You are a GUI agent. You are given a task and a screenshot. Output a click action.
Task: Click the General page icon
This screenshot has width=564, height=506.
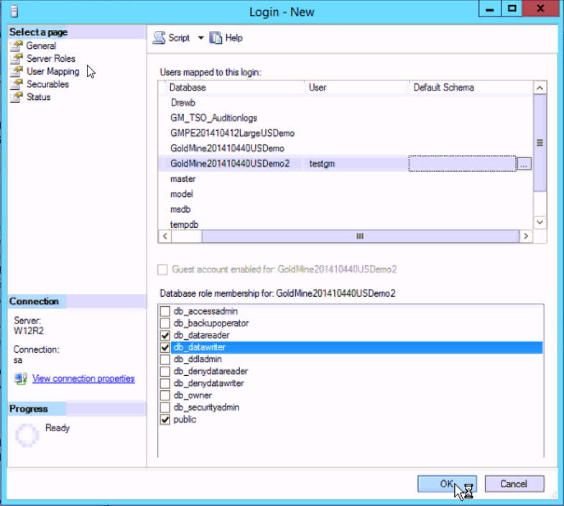(x=16, y=46)
